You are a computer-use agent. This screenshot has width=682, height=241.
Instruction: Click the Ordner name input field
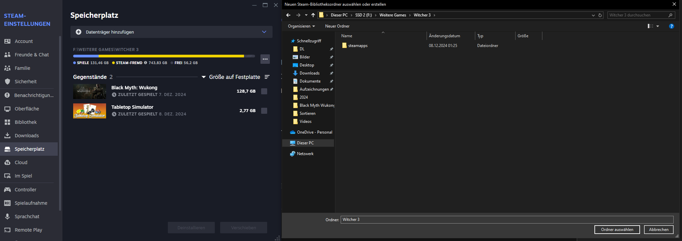click(x=507, y=220)
